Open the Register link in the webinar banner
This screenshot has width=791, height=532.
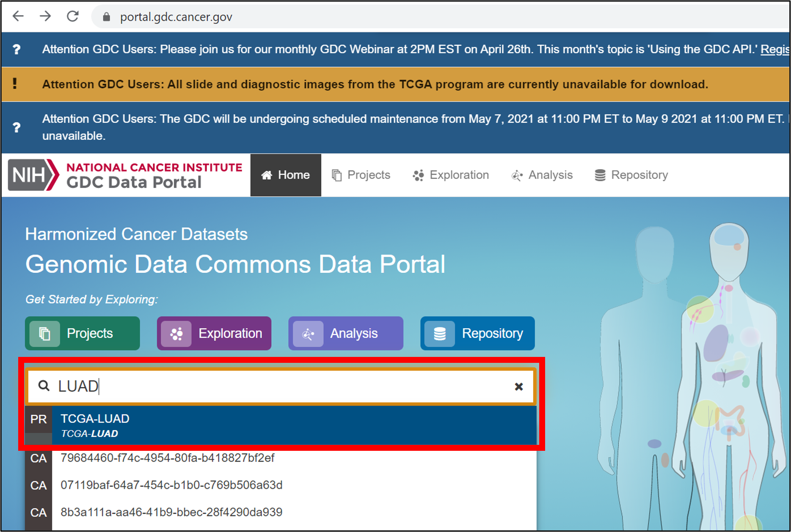tap(775, 49)
